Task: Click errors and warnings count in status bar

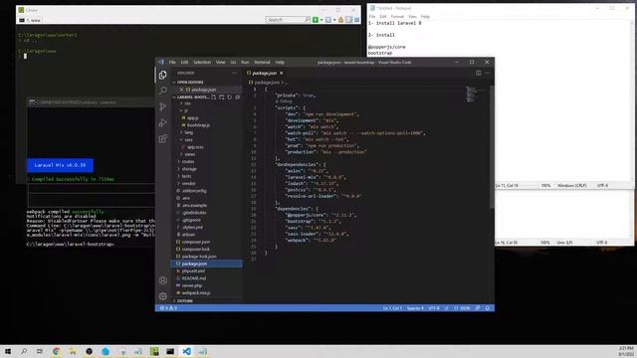Action: tap(168, 308)
